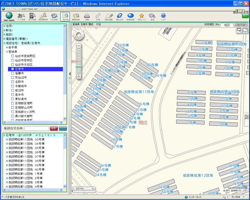Screen dimensions: 250x200
Task: Check the 仙台市若林区 checkbox
Action: tap(13, 60)
